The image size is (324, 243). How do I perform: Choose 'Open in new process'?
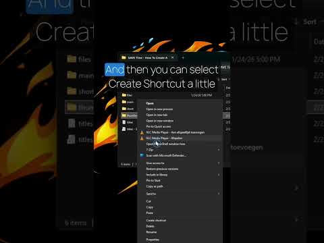180,109
